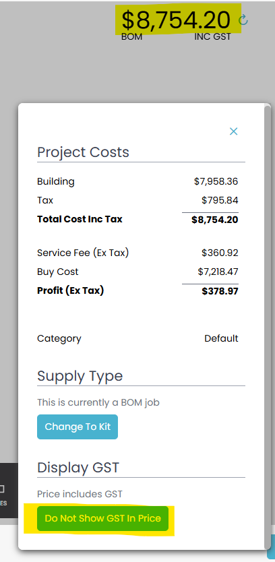The height and width of the screenshot is (562, 275).
Task: Click the Service Fee (Ex Tax) amount
Action: (x=220, y=253)
